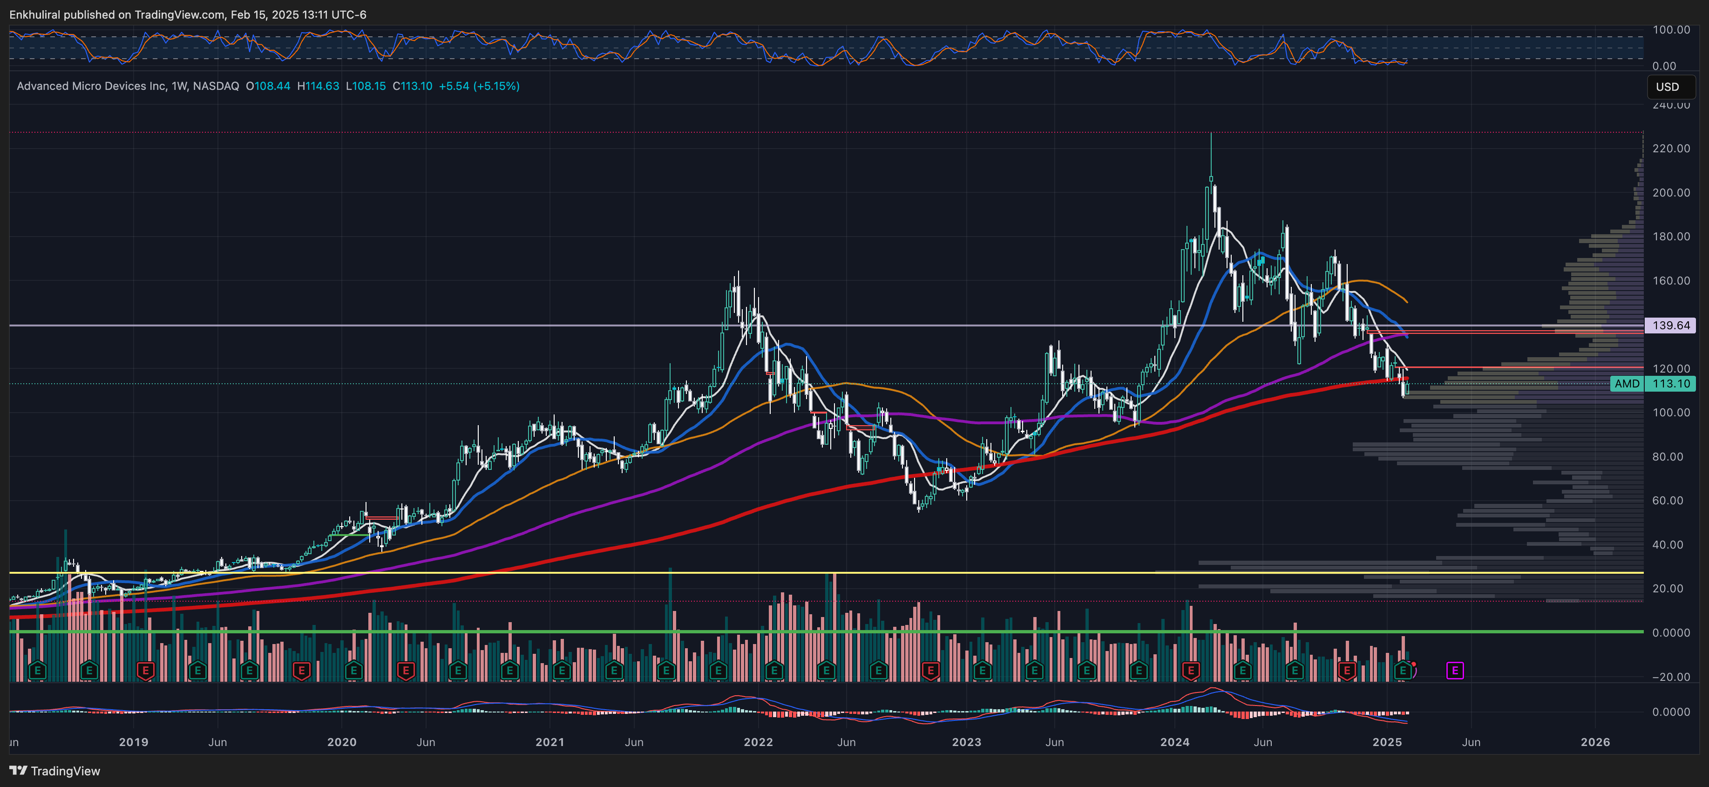Click the latest green earnings marker in 2025
The height and width of the screenshot is (787, 1709).
coord(1403,670)
